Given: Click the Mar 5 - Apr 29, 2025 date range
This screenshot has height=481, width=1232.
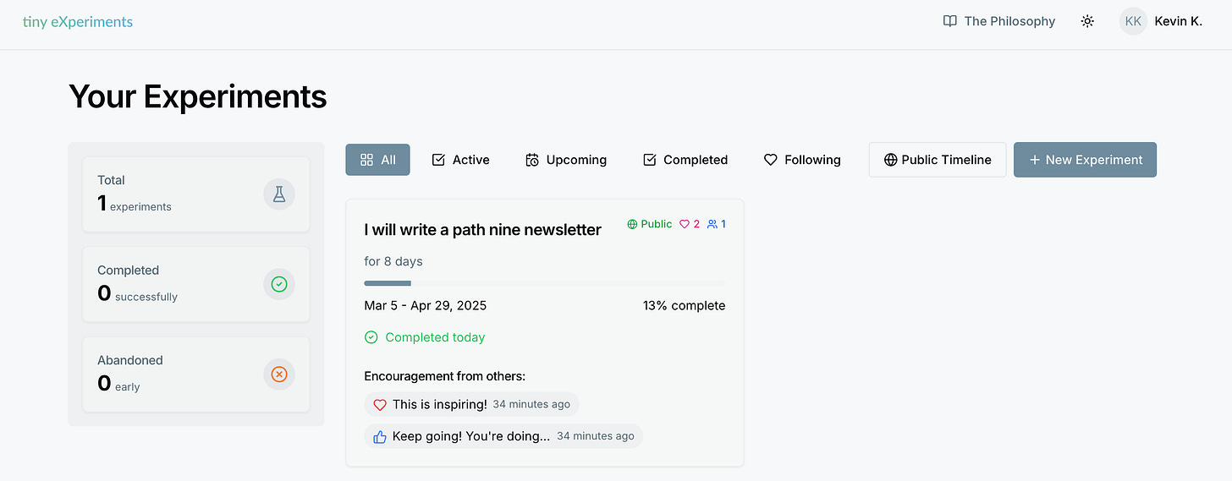Looking at the screenshot, I should (426, 305).
